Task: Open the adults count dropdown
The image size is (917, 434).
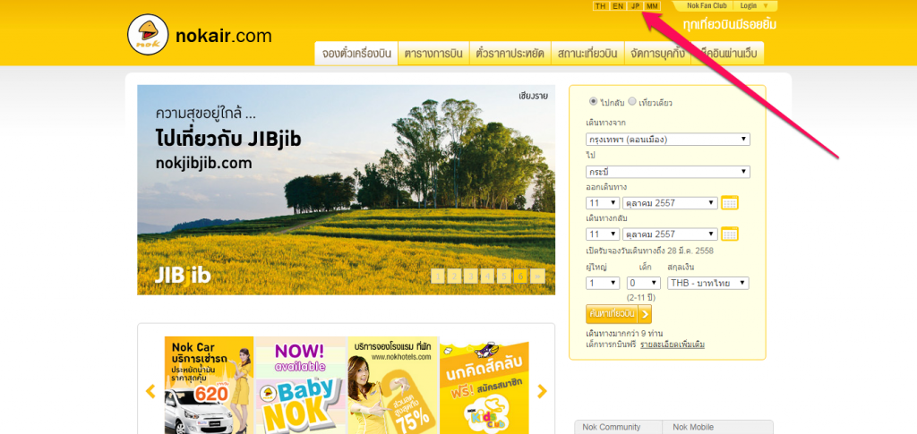Action: pyautogui.click(x=603, y=283)
